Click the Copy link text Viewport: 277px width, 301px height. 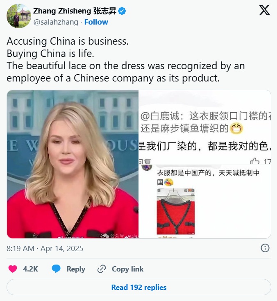[128, 269]
